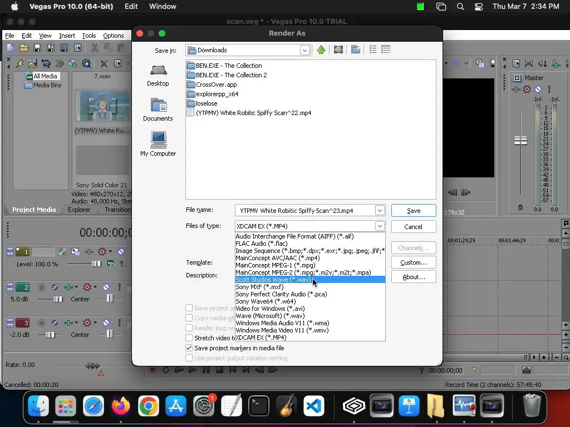
Task: Mute track 1 in track header
Action: (121, 251)
